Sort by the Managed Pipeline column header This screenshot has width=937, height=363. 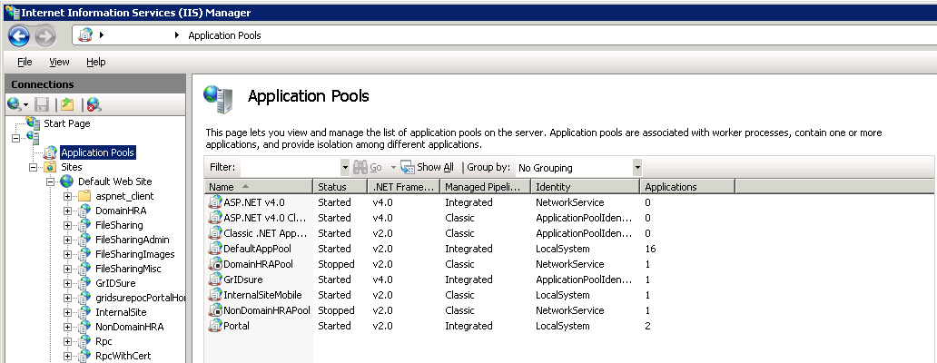coord(485,187)
